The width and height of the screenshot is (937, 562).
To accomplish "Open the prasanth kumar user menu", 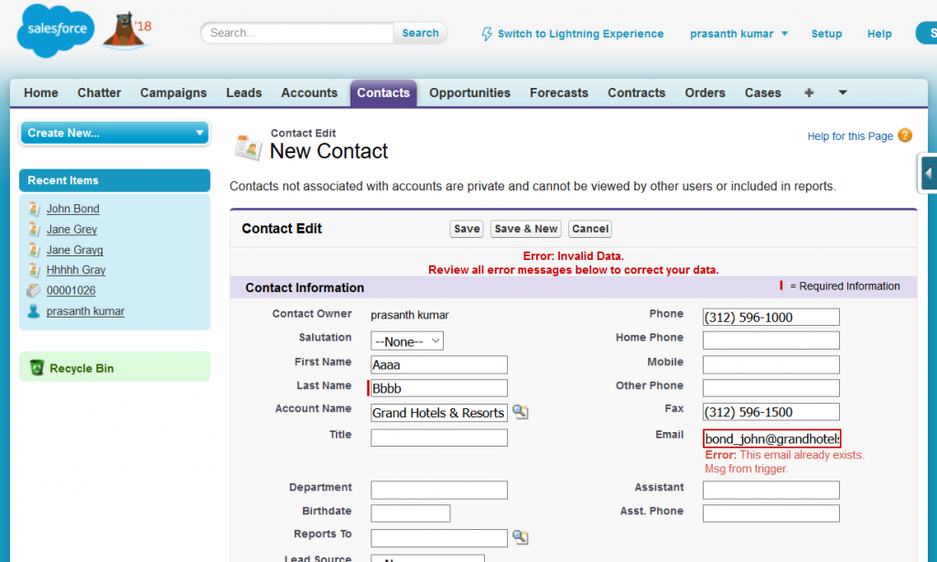I will pos(738,34).
